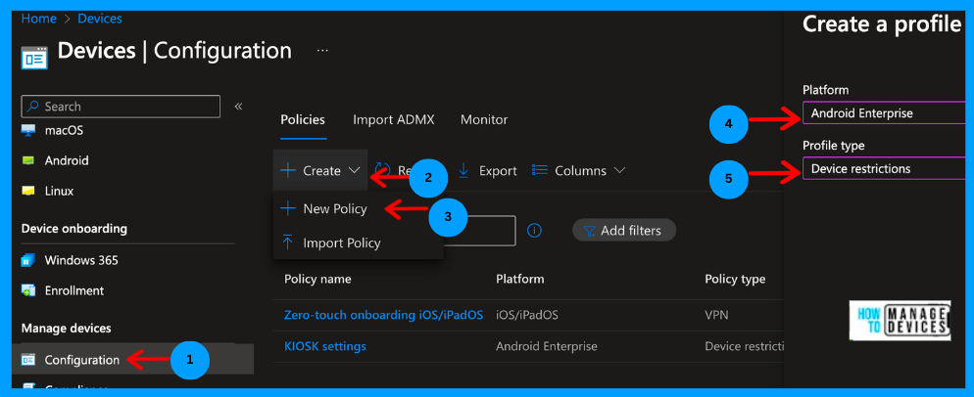Select New Policy from the Create menu
The image size is (974, 397).
coord(335,209)
